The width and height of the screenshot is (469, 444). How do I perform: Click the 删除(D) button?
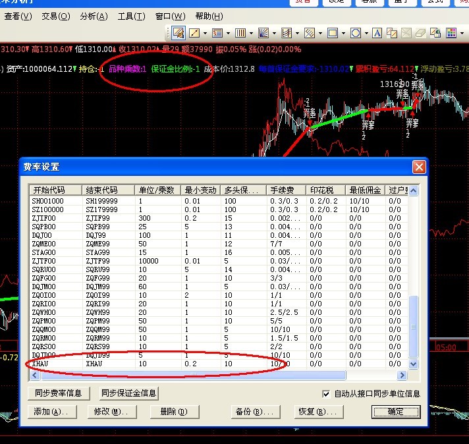click(x=175, y=412)
